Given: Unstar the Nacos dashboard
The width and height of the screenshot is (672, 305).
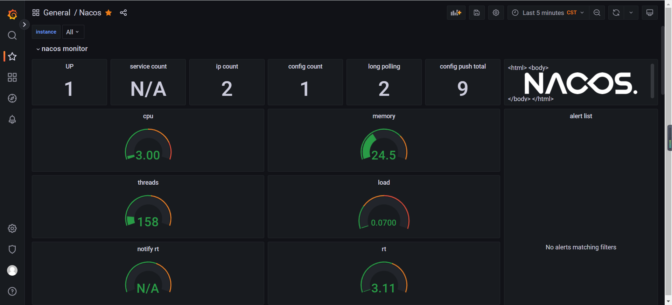Looking at the screenshot, I should point(108,13).
